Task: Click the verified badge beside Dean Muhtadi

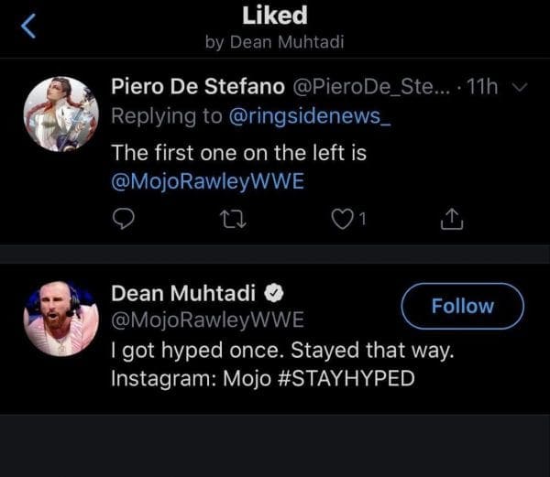Action: click(274, 295)
